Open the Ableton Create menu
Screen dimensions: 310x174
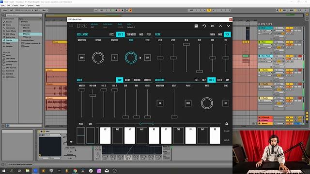tap(15, 5)
